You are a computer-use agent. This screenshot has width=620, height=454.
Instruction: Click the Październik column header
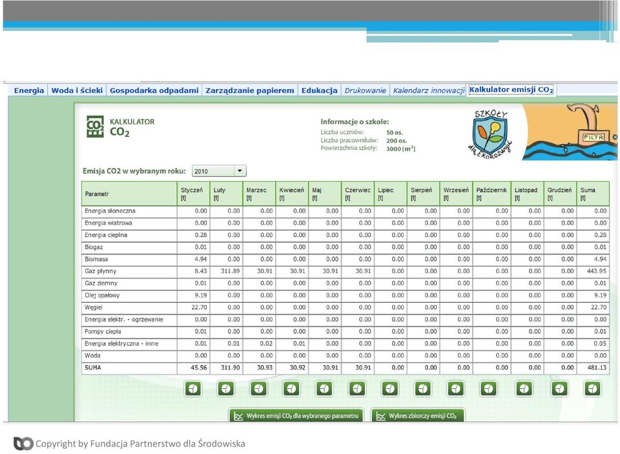click(x=492, y=194)
